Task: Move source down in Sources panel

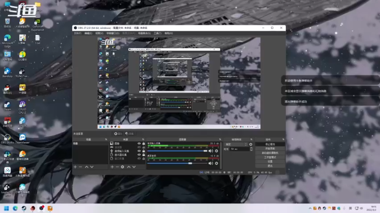Action: (x=134, y=167)
